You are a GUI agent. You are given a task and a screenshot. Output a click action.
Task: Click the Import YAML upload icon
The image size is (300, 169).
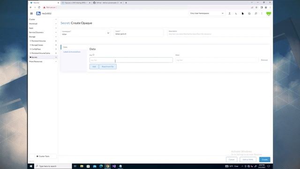[x=229, y=14]
